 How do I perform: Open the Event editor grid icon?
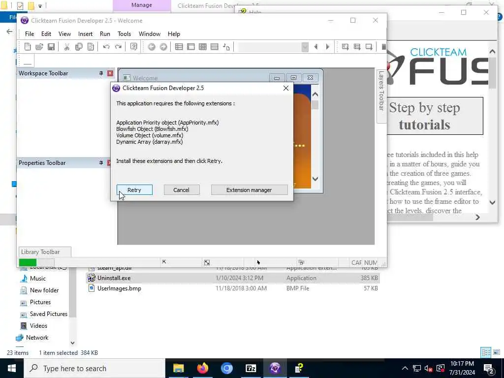tap(202, 47)
